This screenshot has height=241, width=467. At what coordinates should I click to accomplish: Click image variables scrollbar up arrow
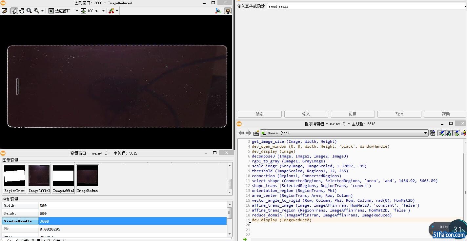(230, 165)
